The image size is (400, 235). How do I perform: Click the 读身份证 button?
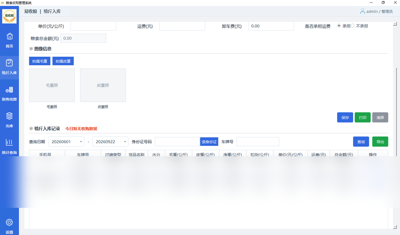(209, 142)
